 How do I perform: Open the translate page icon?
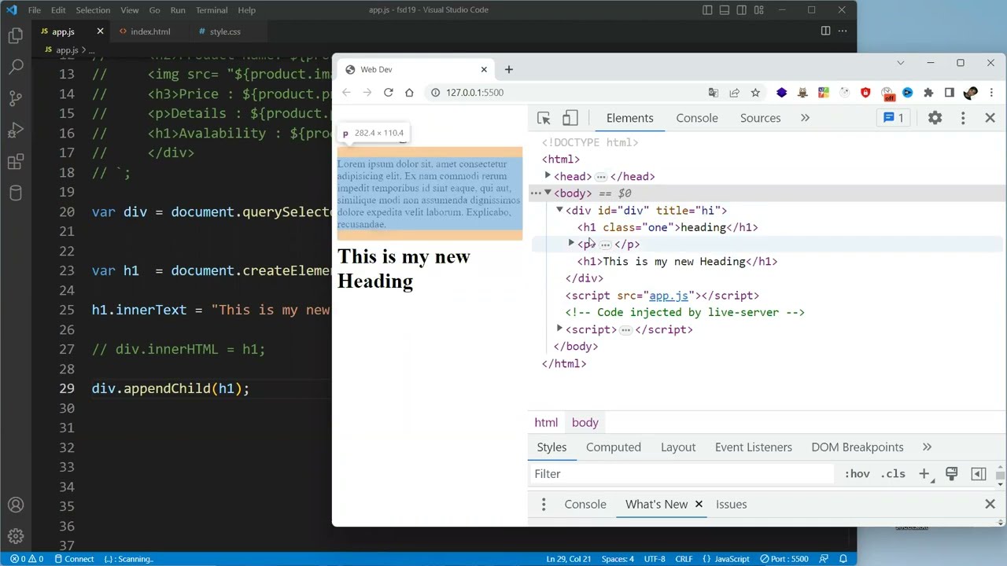713,93
